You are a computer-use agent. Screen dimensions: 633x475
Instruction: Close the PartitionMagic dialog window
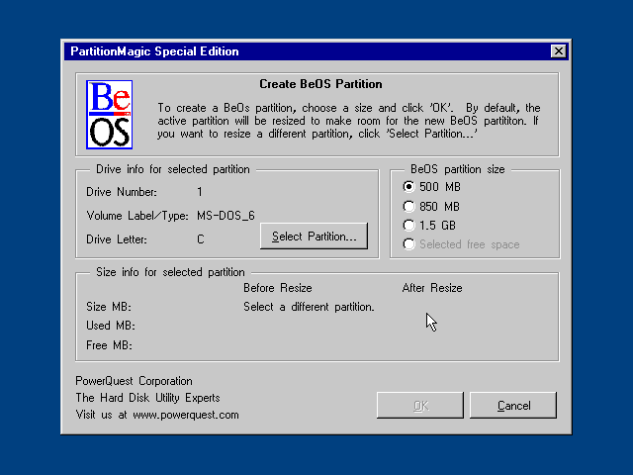coord(558,51)
